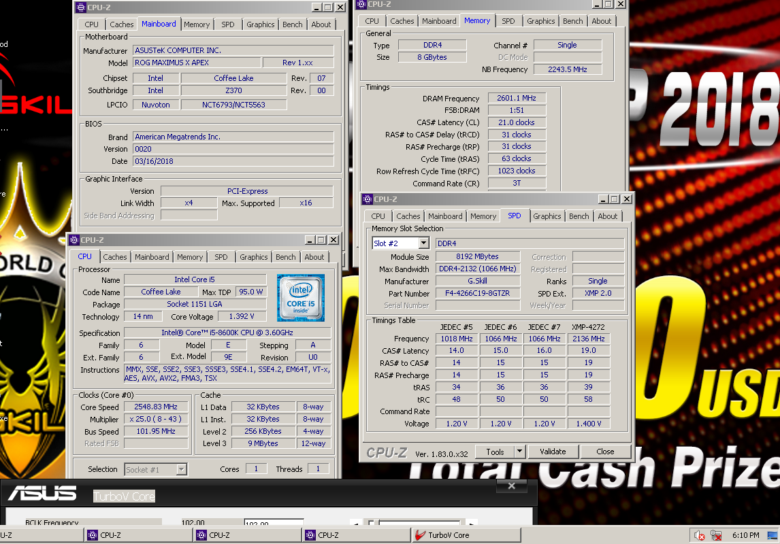
Task: Click the 'Intel® Core™ i5-8600K CPU @ 3.60GHz' specification
Action: [x=227, y=333]
